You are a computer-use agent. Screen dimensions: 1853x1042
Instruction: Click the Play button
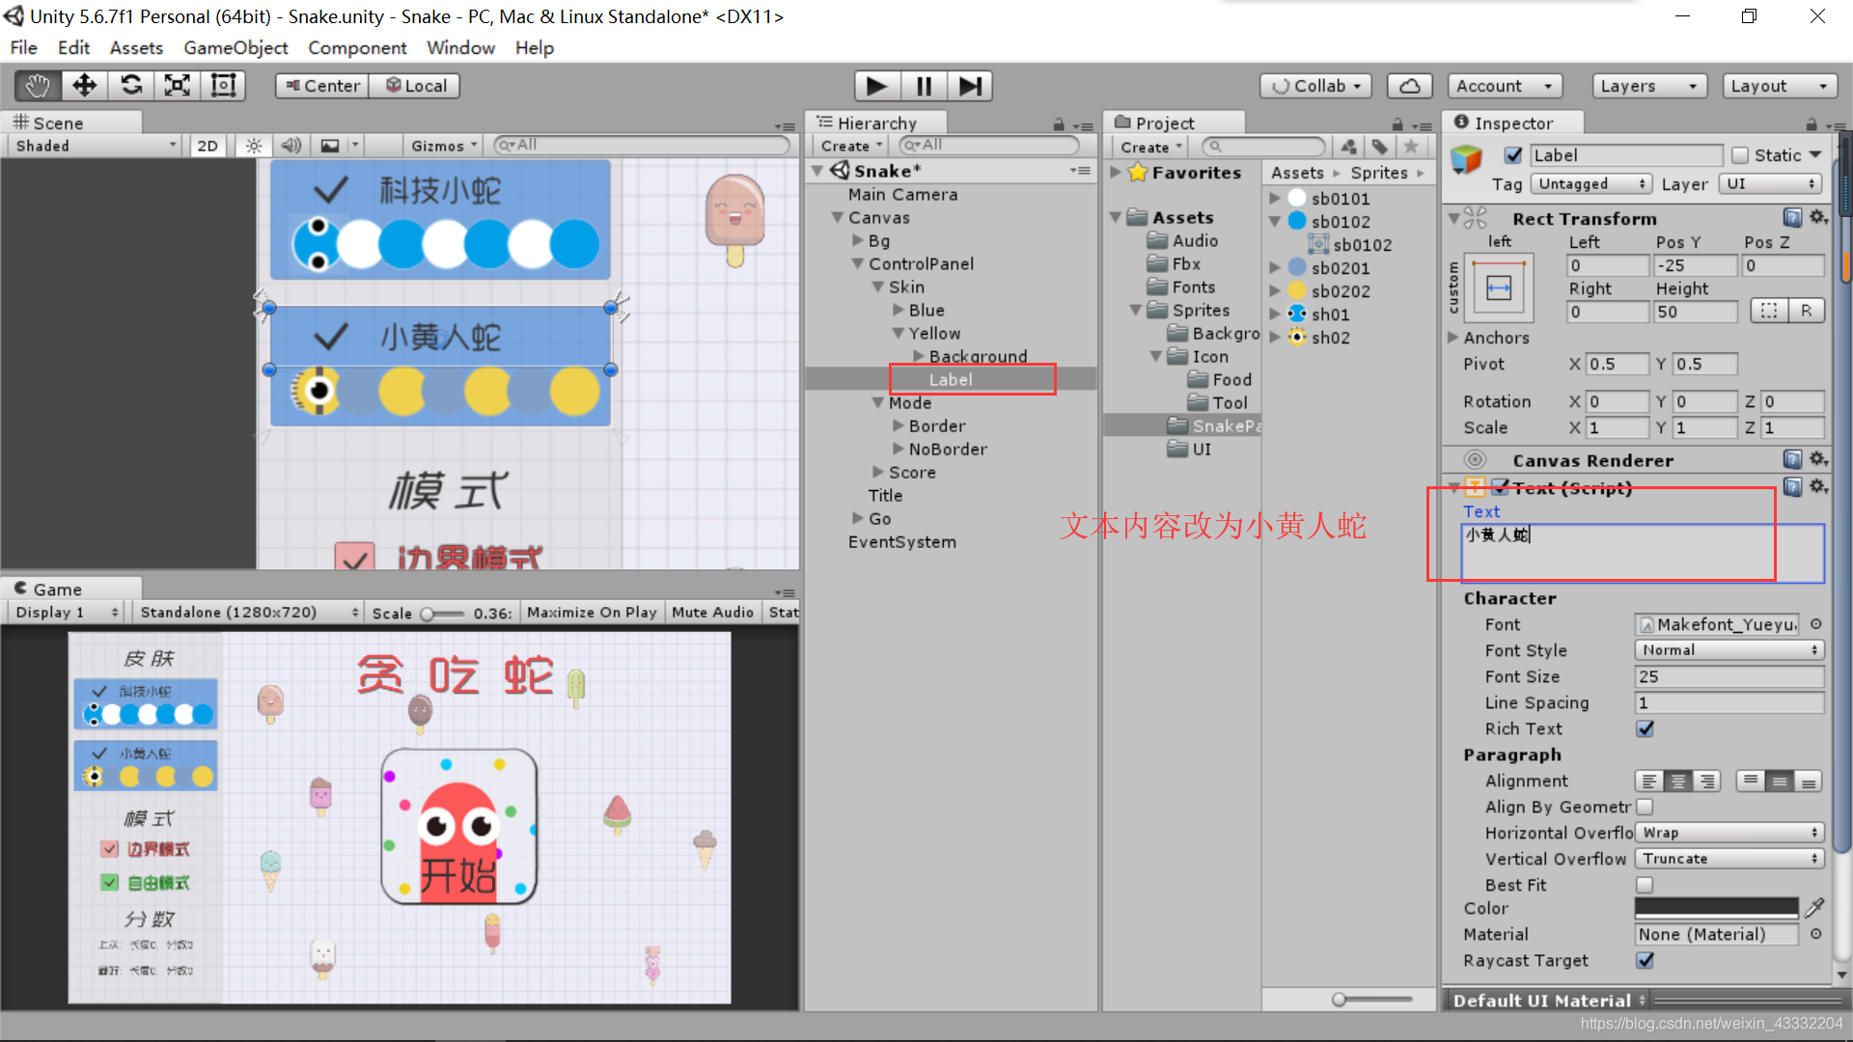pos(877,86)
